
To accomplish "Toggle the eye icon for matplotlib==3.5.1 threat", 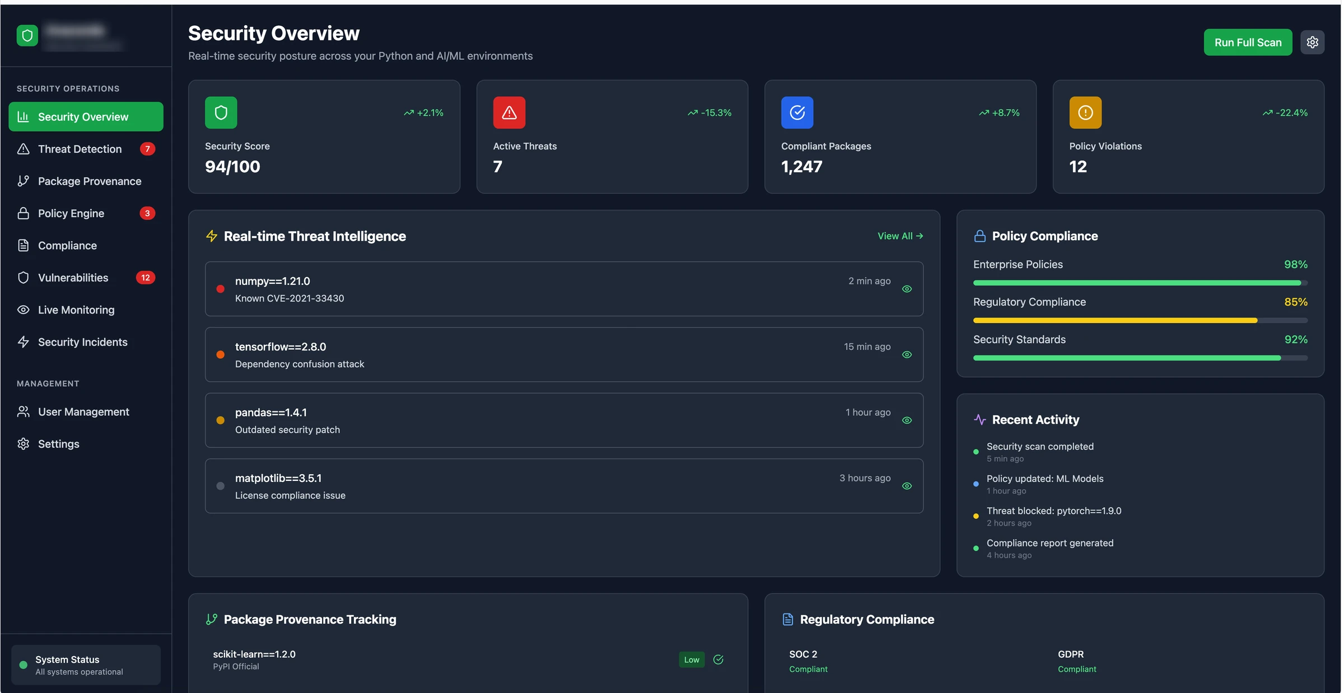I will pos(907,486).
